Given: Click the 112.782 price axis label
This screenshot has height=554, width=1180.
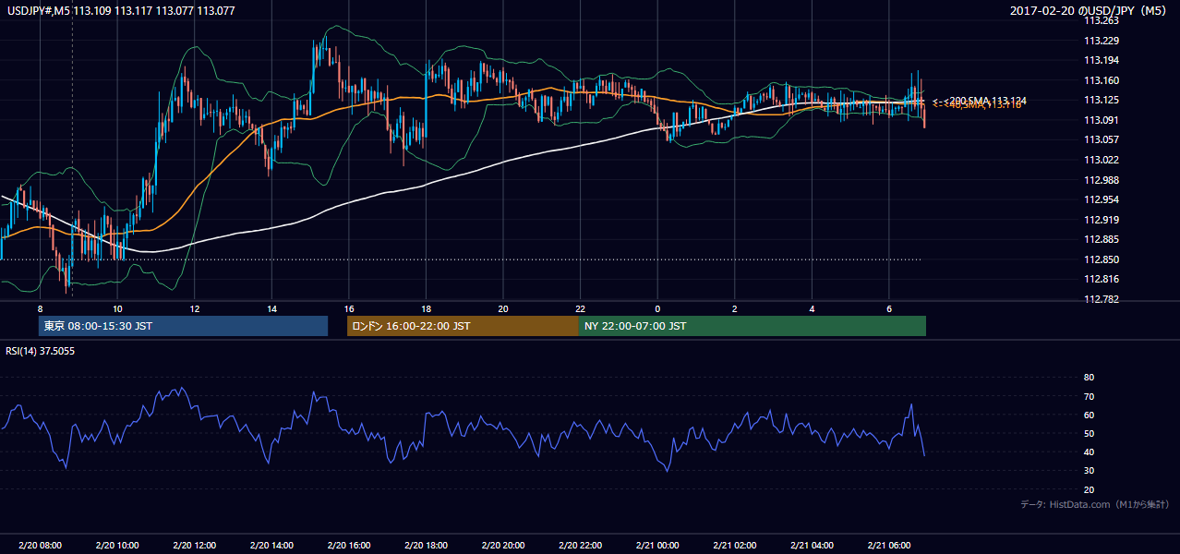Looking at the screenshot, I should [1102, 299].
